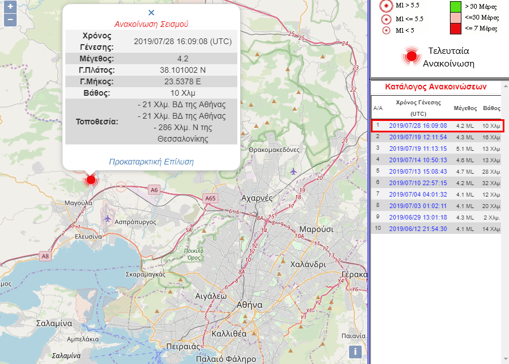Screen dimensions: 509x364
Task: Open the map info button
Action: point(355,351)
